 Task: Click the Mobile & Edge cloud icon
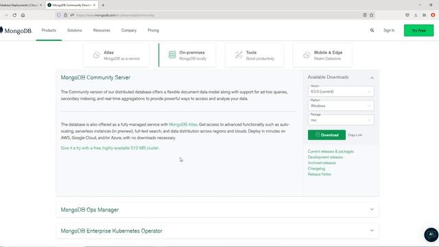coord(307,55)
